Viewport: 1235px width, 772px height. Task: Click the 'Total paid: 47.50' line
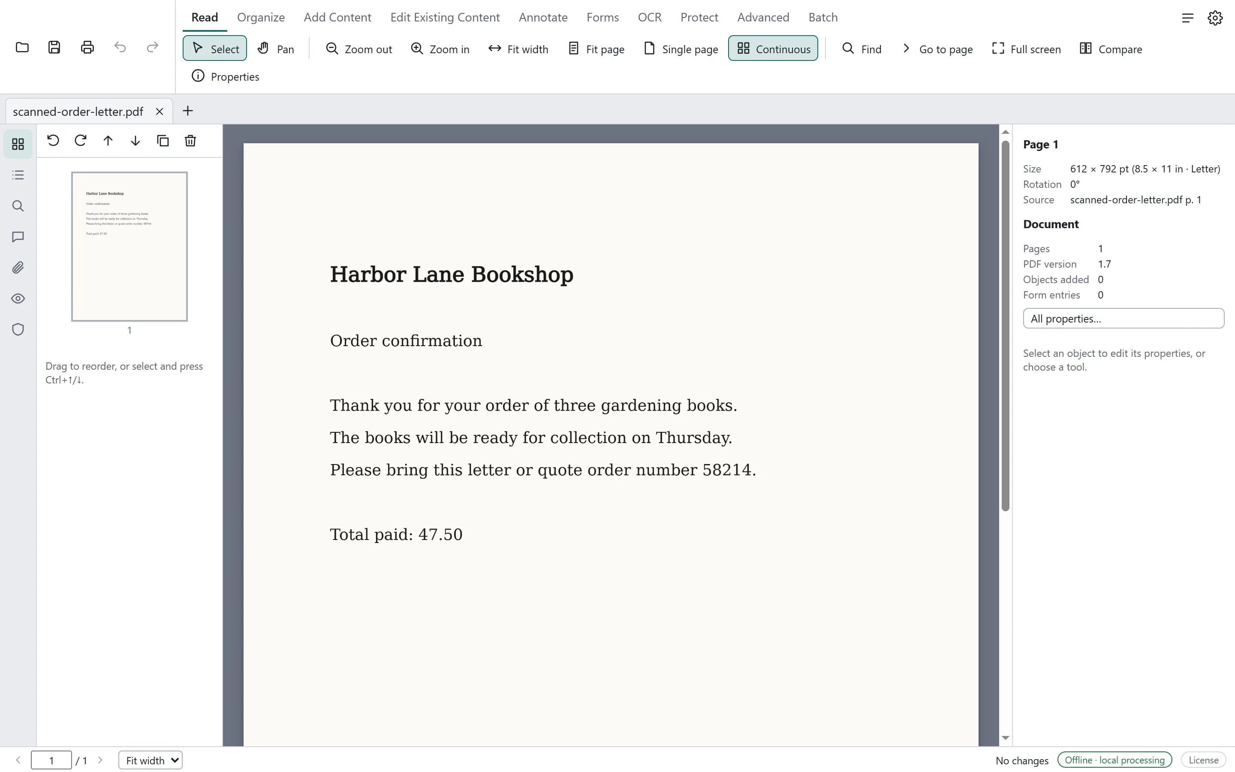(x=396, y=534)
